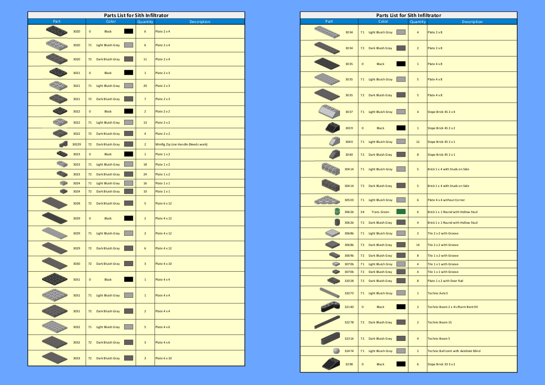This screenshot has height=385, width=545.
Task: Click the 'Plate 4 x 10' description
Action: click(x=164, y=264)
